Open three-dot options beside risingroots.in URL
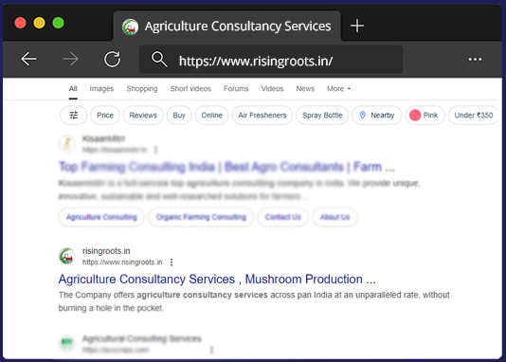This screenshot has height=362, width=506. [172, 262]
